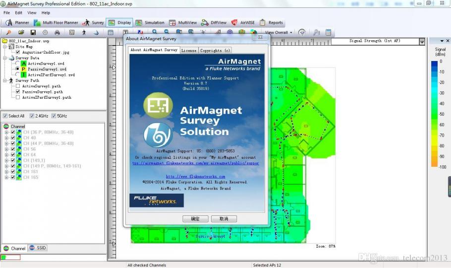Open the DiffView module
Image resolution: width=451 pixels, height=268 pixels.
[214, 22]
